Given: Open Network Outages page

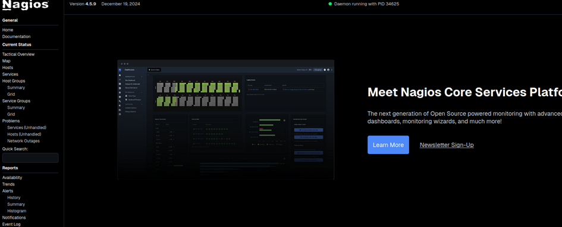Looking at the screenshot, I should (x=23, y=141).
